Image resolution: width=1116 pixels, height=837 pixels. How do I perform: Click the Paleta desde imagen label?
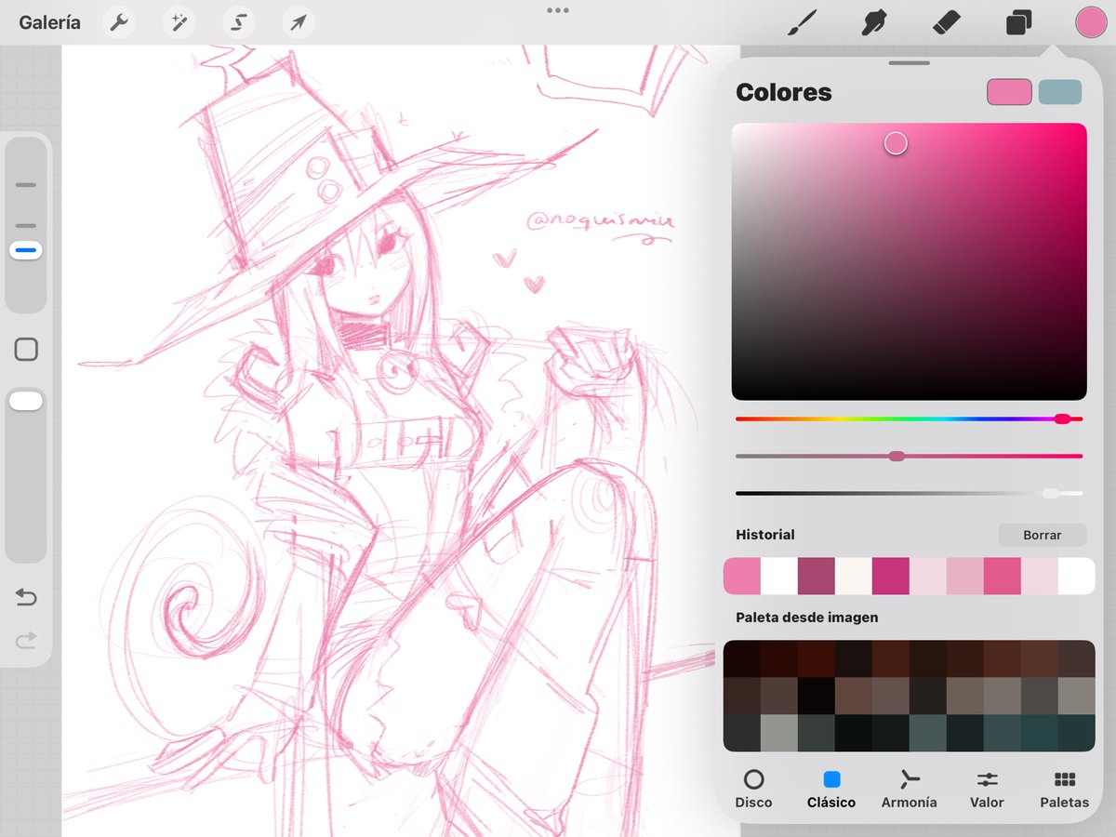tap(807, 617)
